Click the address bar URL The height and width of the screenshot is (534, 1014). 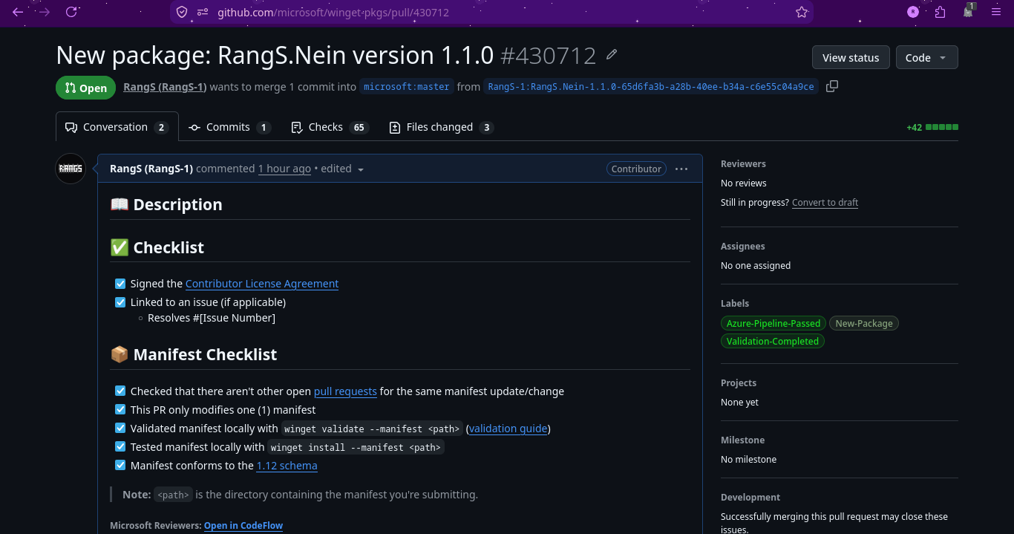333,12
